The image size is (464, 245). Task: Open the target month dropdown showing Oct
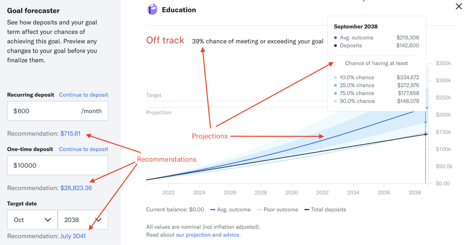point(32,220)
